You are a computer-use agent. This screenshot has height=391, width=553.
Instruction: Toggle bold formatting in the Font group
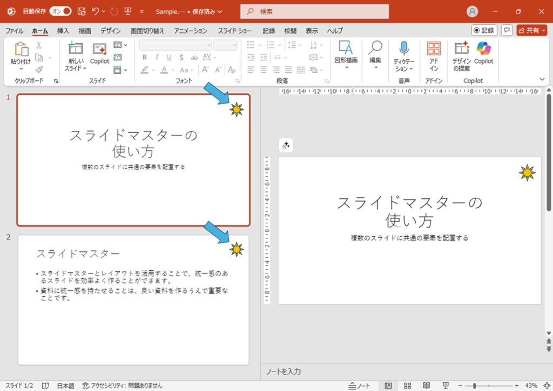pos(145,57)
